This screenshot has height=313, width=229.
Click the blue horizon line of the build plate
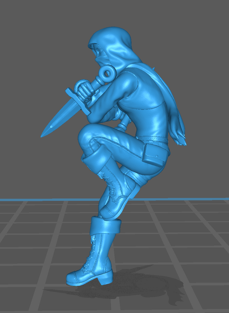click(184, 199)
